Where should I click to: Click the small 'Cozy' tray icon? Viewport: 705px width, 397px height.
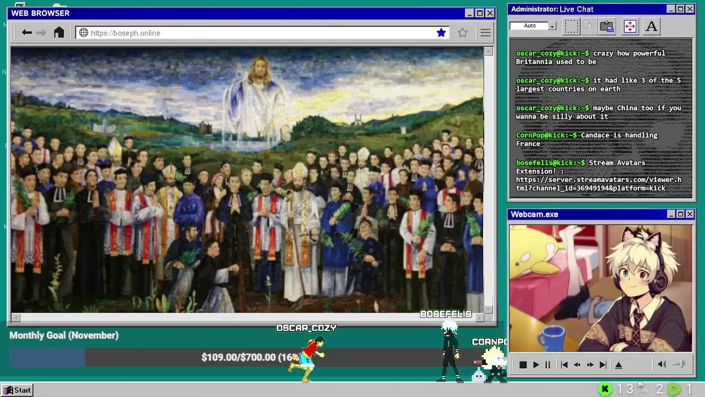point(642,388)
